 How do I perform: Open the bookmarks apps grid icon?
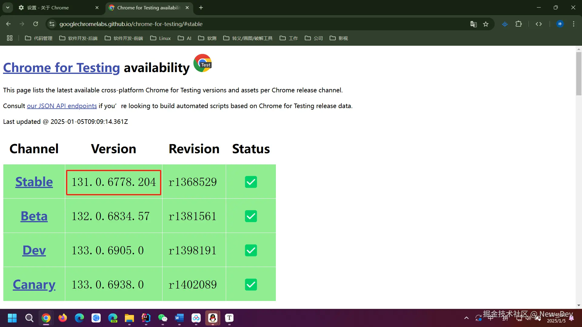pos(10,38)
